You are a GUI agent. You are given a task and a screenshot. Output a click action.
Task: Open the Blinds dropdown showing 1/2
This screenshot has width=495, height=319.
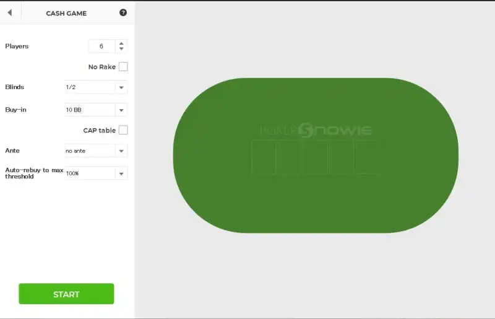pos(95,87)
